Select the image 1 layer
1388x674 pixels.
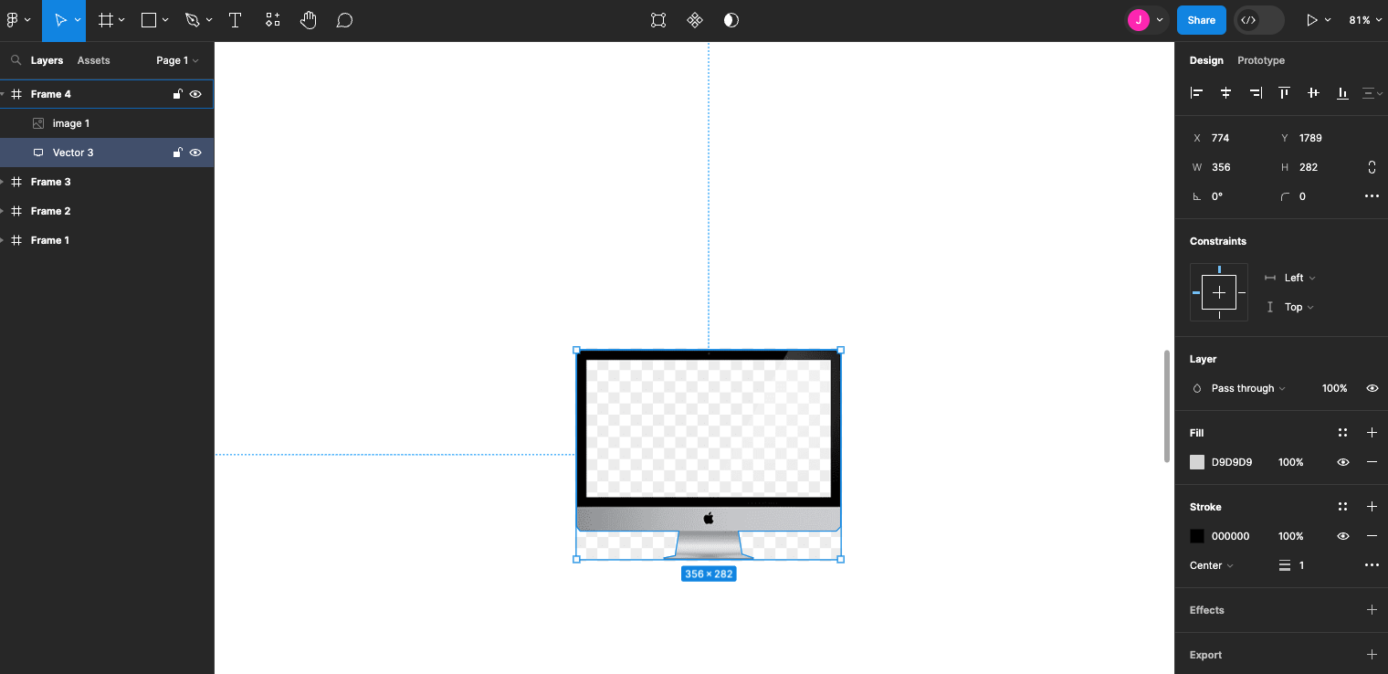click(107, 123)
